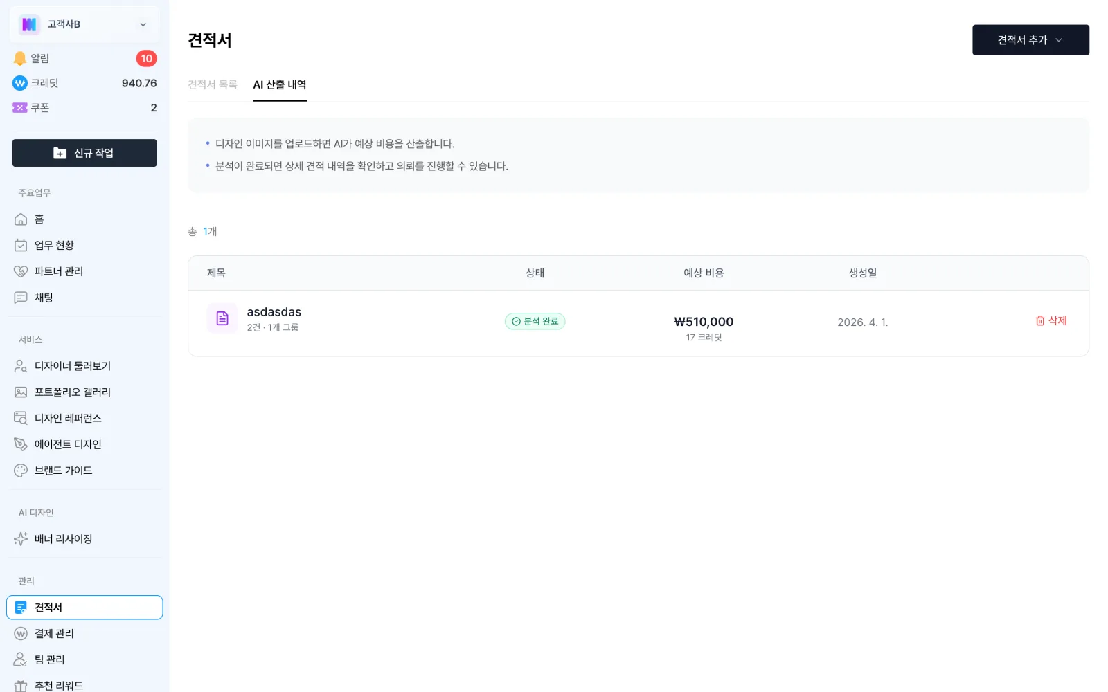The height and width of the screenshot is (692, 1108).
Task: Click the bell notification icon
Action: (x=20, y=58)
